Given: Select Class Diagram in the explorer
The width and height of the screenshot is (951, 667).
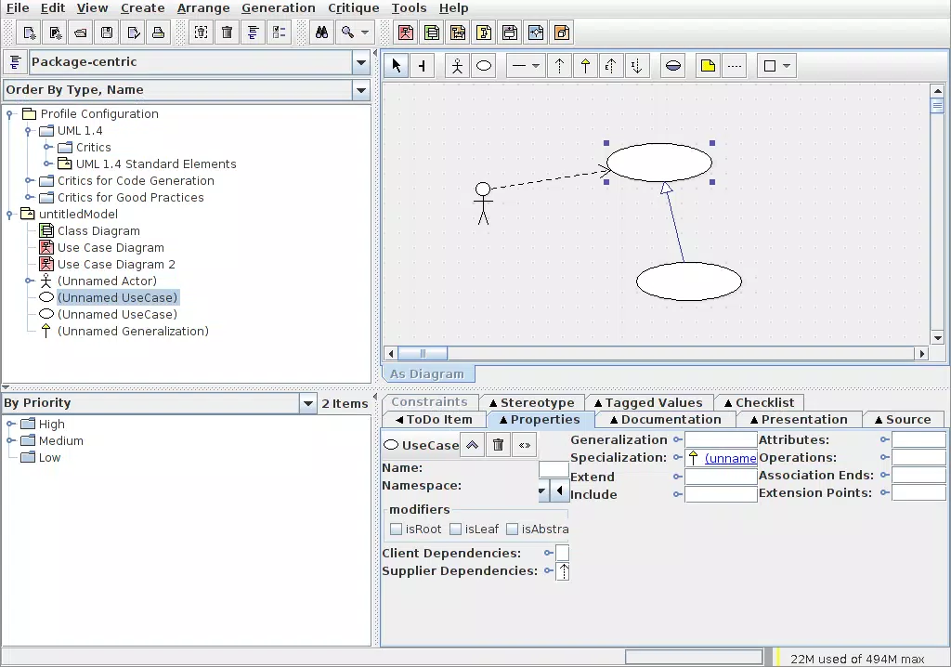Looking at the screenshot, I should pos(98,231).
